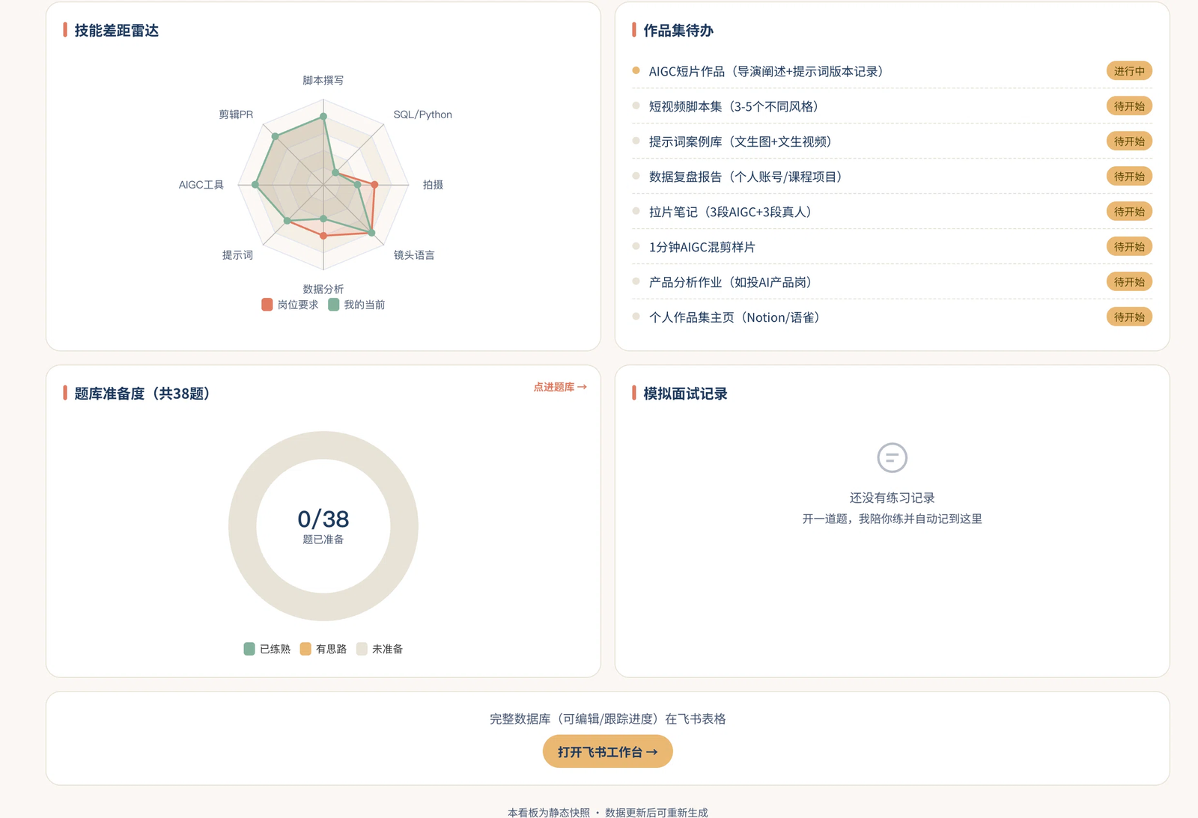Toggle the 我的当前 legend swatch

click(334, 305)
